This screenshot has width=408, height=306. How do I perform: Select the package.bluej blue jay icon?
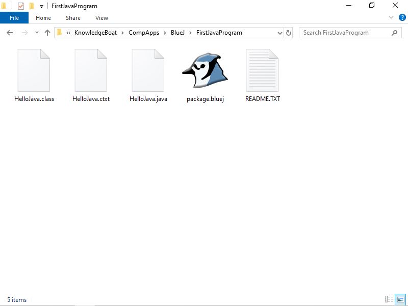(205, 70)
